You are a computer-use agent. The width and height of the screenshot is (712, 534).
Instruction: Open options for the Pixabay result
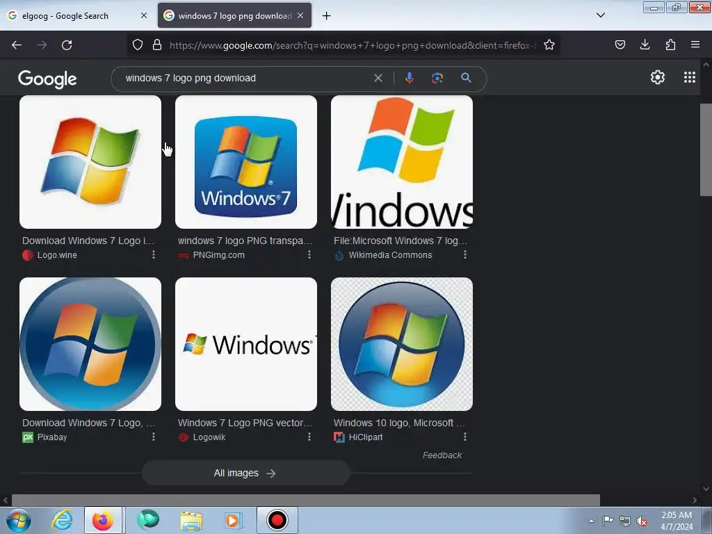[x=154, y=437]
